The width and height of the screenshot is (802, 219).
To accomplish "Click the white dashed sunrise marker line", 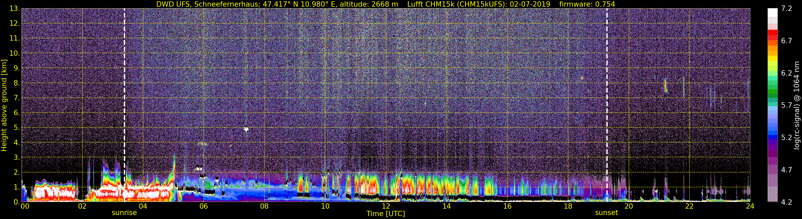I will 124,105.
